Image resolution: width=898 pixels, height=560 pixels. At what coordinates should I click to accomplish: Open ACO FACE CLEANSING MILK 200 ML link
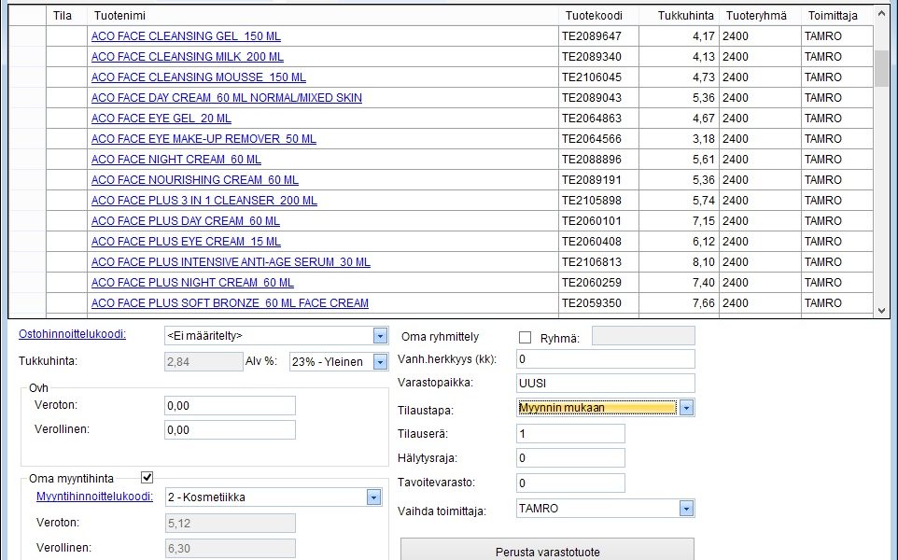[188, 57]
